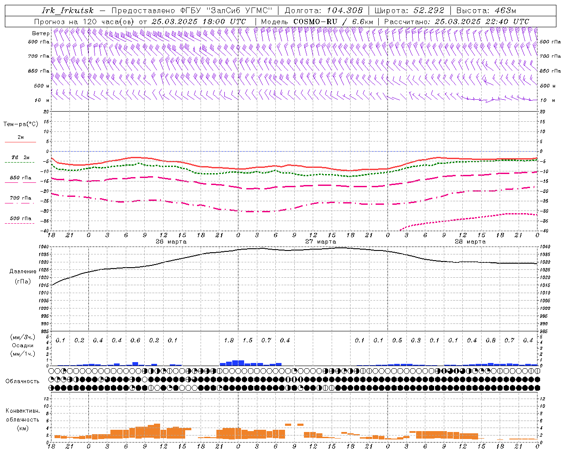
Task: Click the 'Давление' pressure panel label
Action: 22,271
